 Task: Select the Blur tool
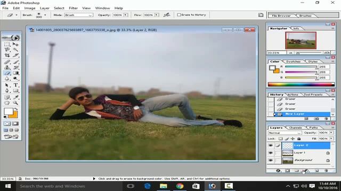(x=7, y=79)
